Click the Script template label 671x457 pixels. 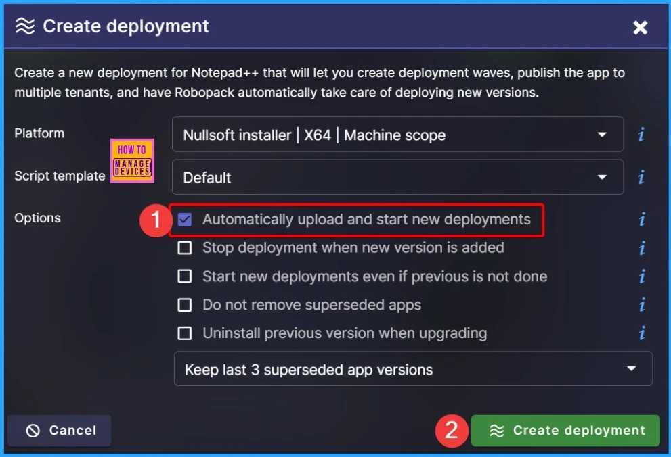tap(60, 176)
